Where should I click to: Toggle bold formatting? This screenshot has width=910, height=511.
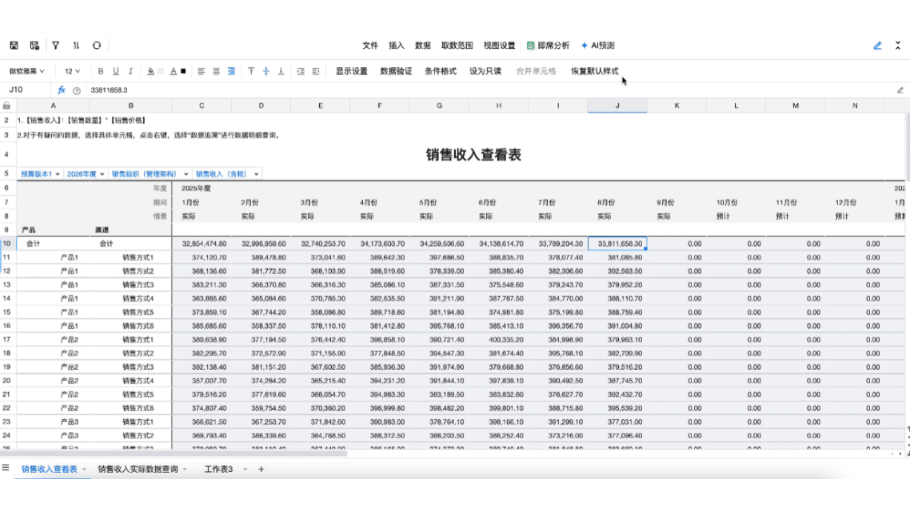click(101, 70)
